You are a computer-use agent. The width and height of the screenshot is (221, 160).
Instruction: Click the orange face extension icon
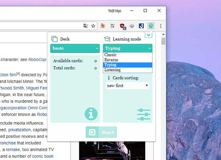click(103, 26)
